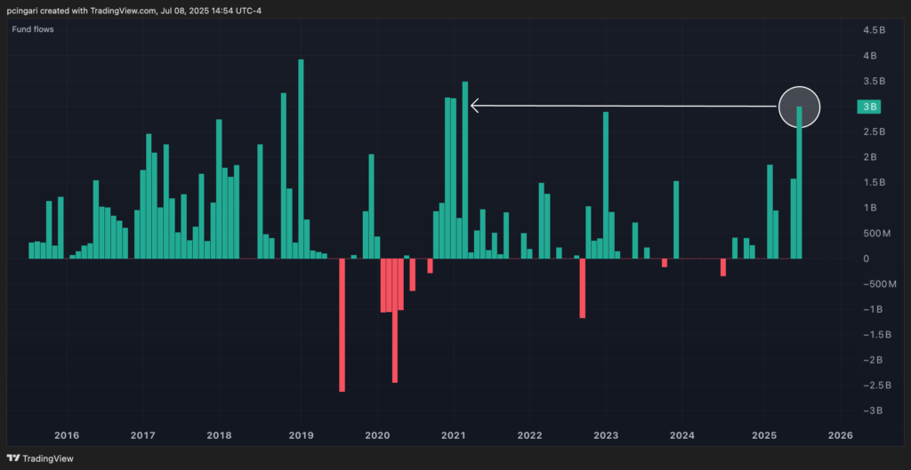The height and width of the screenshot is (470, 911).
Task: Click the highlighted circle on the latest bar
Action: [798, 107]
